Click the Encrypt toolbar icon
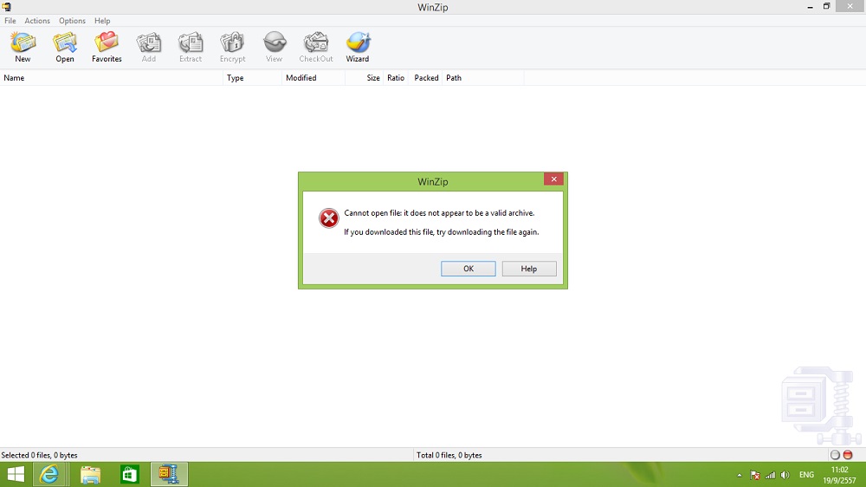Image resolution: width=866 pixels, height=487 pixels. pyautogui.click(x=232, y=47)
